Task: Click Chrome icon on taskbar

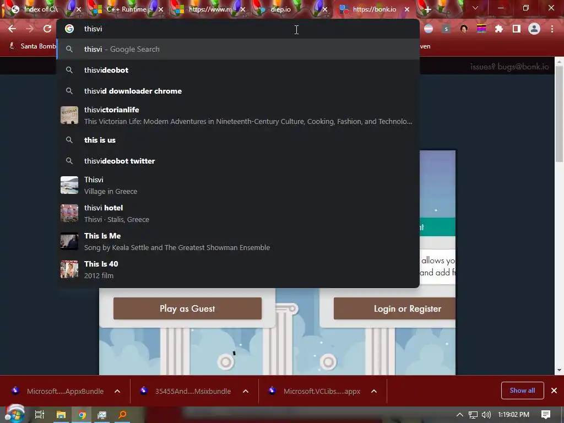Action: [x=82, y=415]
